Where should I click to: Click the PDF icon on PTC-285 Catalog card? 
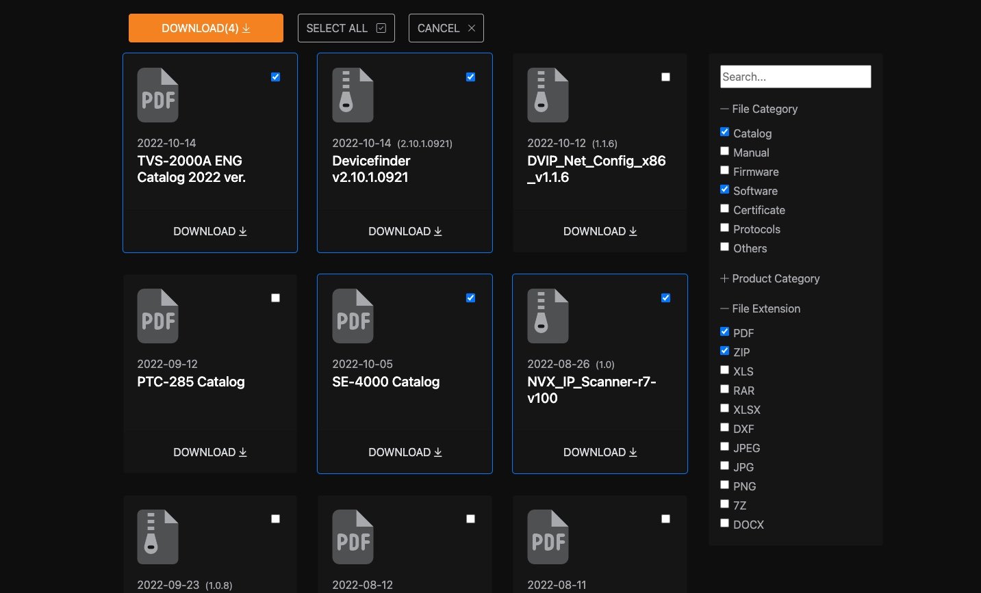pos(157,316)
